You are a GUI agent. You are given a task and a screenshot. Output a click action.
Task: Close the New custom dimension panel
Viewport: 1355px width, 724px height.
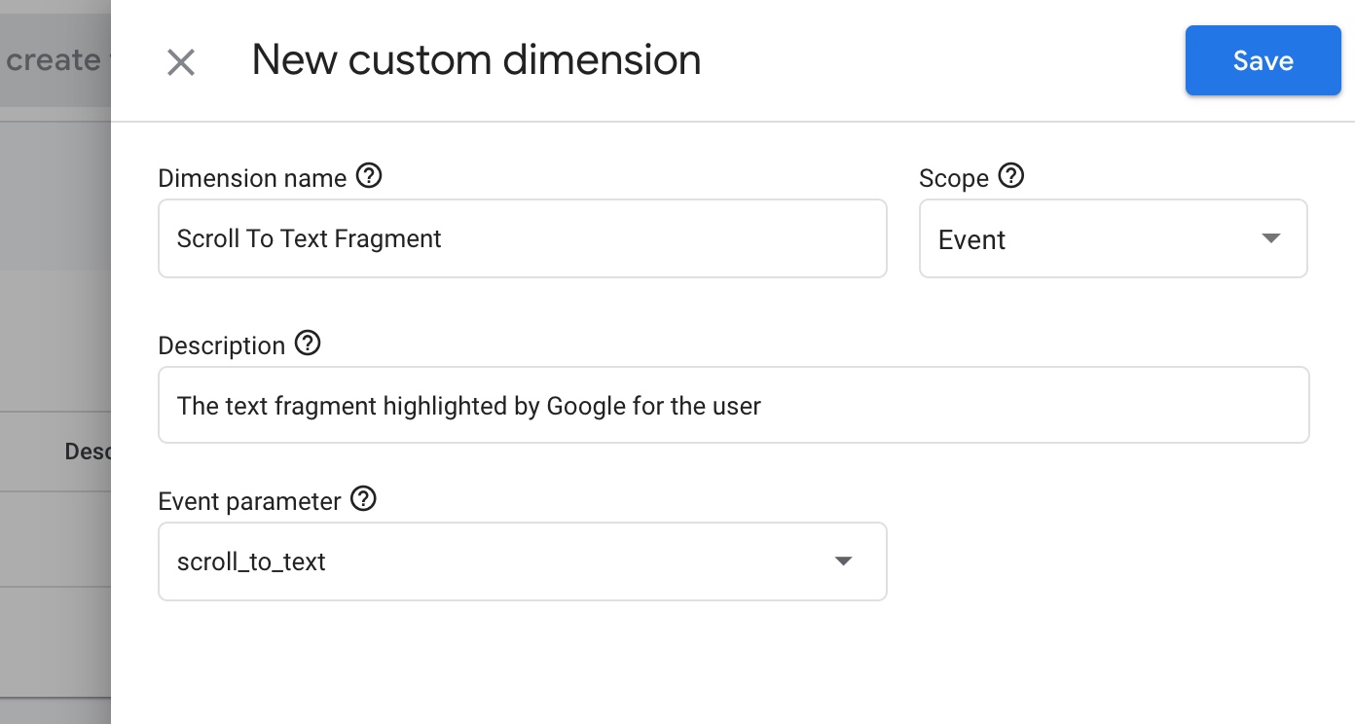(x=181, y=62)
